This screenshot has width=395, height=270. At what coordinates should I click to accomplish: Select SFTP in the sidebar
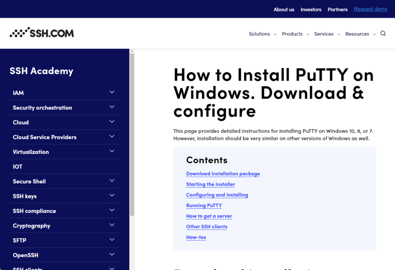(19, 241)
